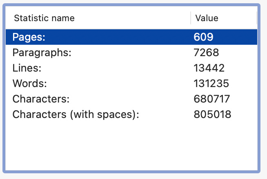The height and width of the screenshot is (179, 267).
Task: Click the 131235 words value
Action: [211, 83]
